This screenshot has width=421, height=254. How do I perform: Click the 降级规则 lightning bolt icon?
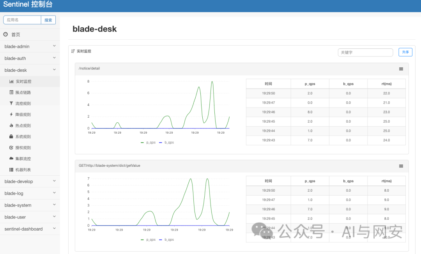[x=11, y=114]
